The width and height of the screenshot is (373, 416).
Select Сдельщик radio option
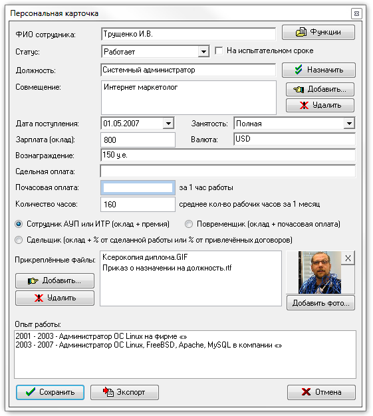pyautogui.click(x=19, y=240)
